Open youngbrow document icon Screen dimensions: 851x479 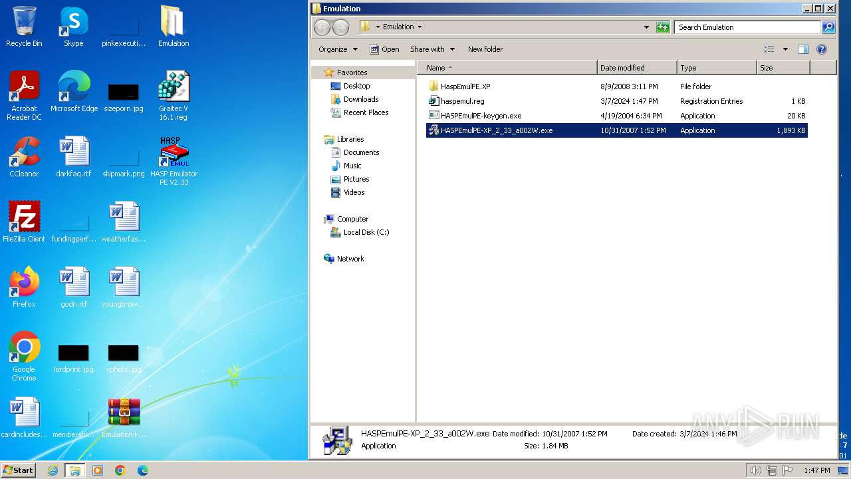pos(124,287)
